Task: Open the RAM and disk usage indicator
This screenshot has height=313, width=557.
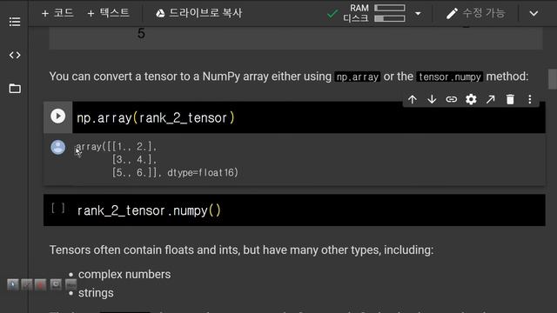Action: pos(374,13)
